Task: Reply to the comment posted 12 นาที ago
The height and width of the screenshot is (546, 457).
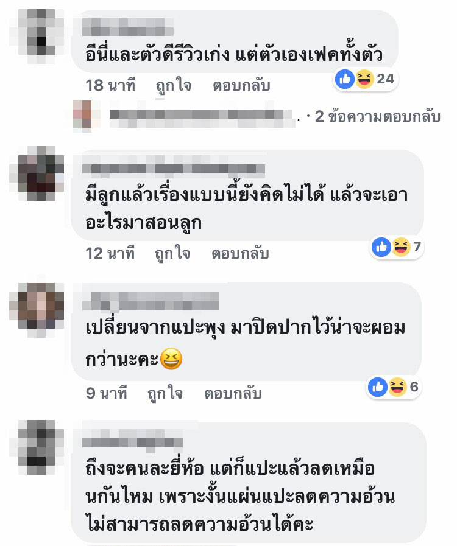Action: 240,254
